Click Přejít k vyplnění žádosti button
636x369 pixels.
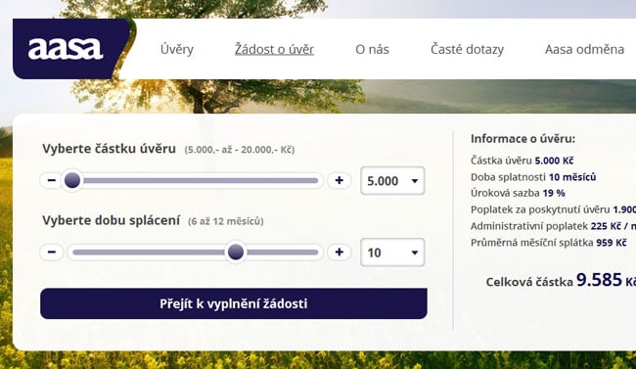pyautogui.click(x=234, y=303)
